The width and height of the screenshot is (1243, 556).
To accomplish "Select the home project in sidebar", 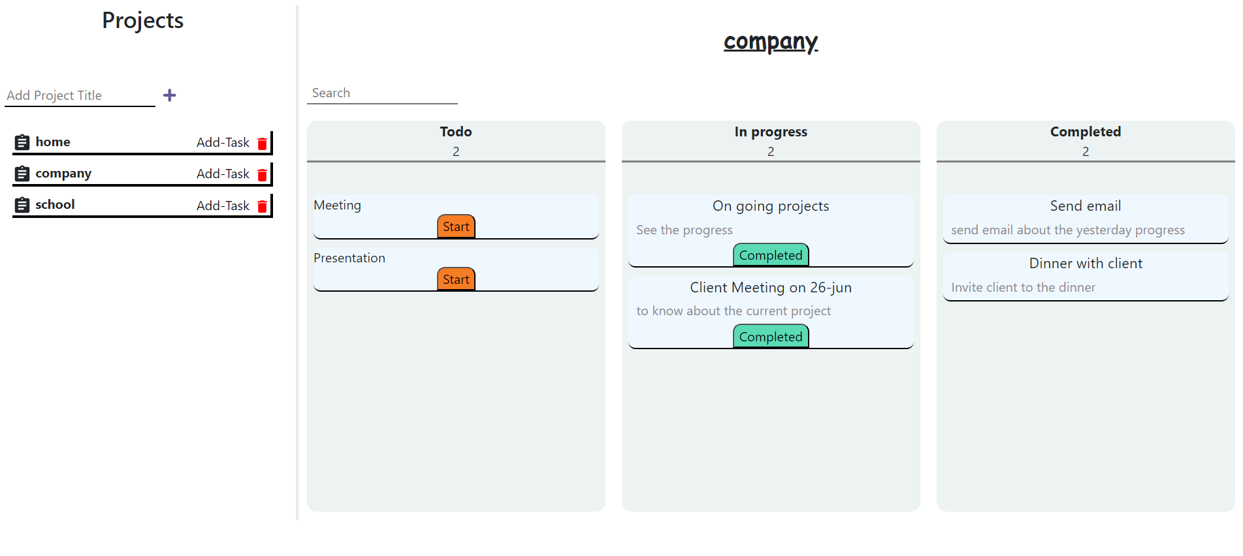I will tap(54, 142).
